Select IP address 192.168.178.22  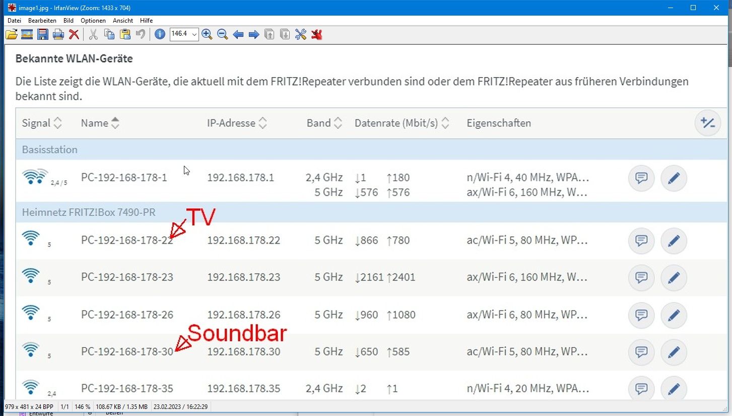pyautogui.click(x=243, y=241)
